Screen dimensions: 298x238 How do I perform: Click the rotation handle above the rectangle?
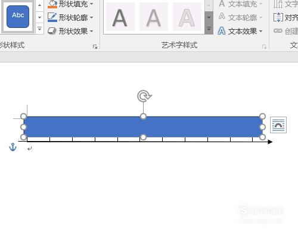click(x=144, y=96)
